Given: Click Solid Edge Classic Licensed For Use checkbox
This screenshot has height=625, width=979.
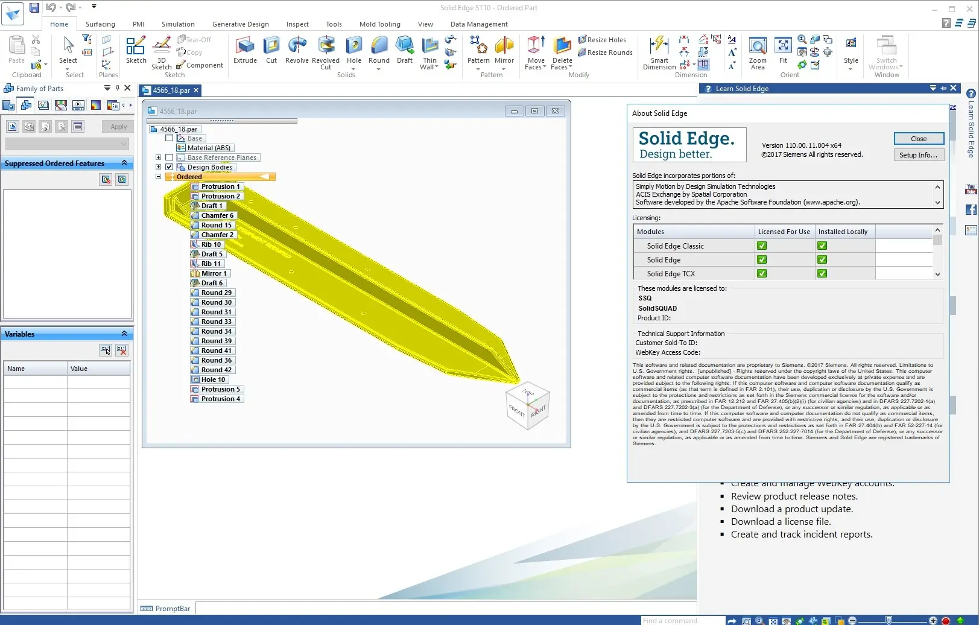Looking at the screenshot, I should 762,246.
